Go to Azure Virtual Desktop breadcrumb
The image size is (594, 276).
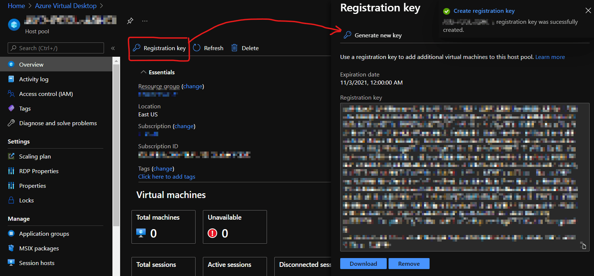tap(66, 6)
